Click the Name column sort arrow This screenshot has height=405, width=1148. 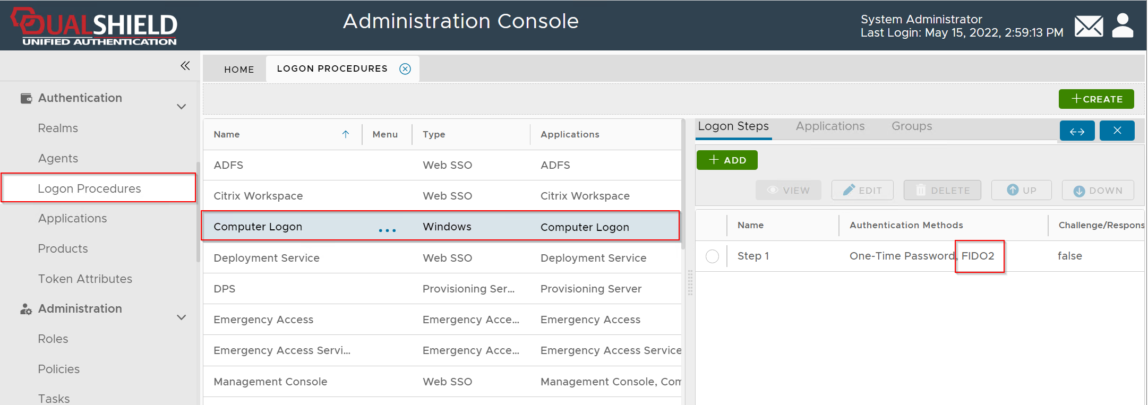(346, 134)
